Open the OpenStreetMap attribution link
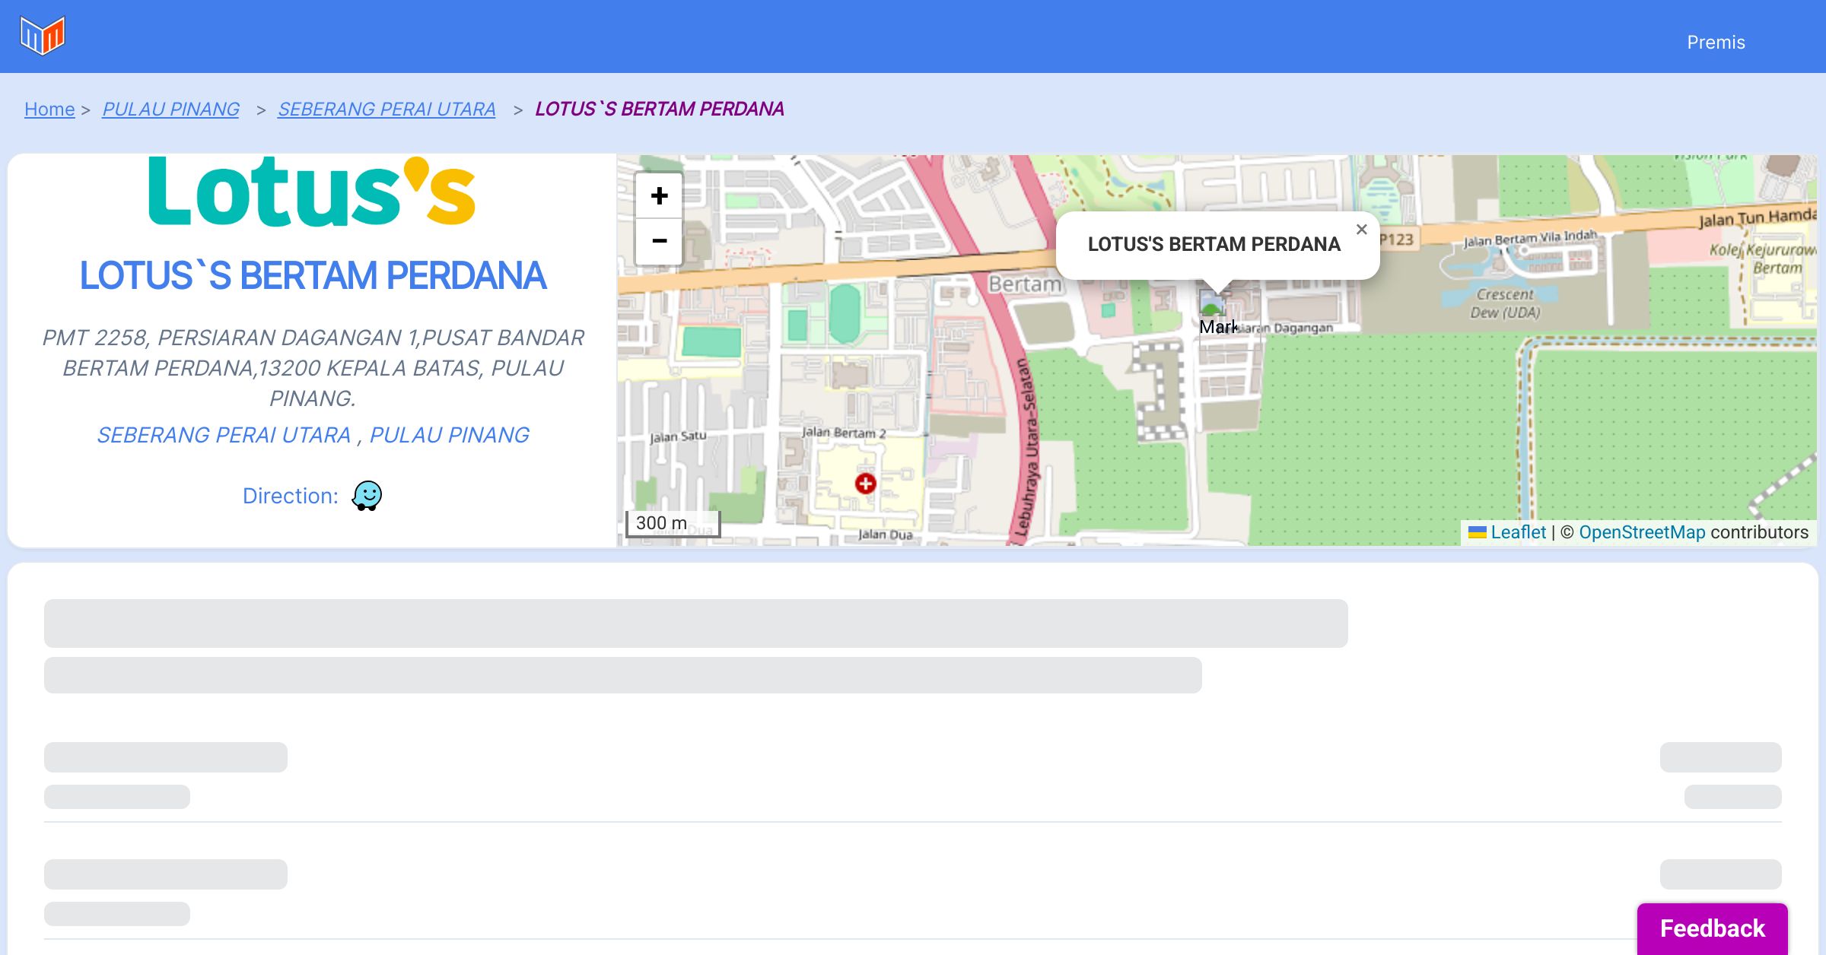 (1642, 532)
